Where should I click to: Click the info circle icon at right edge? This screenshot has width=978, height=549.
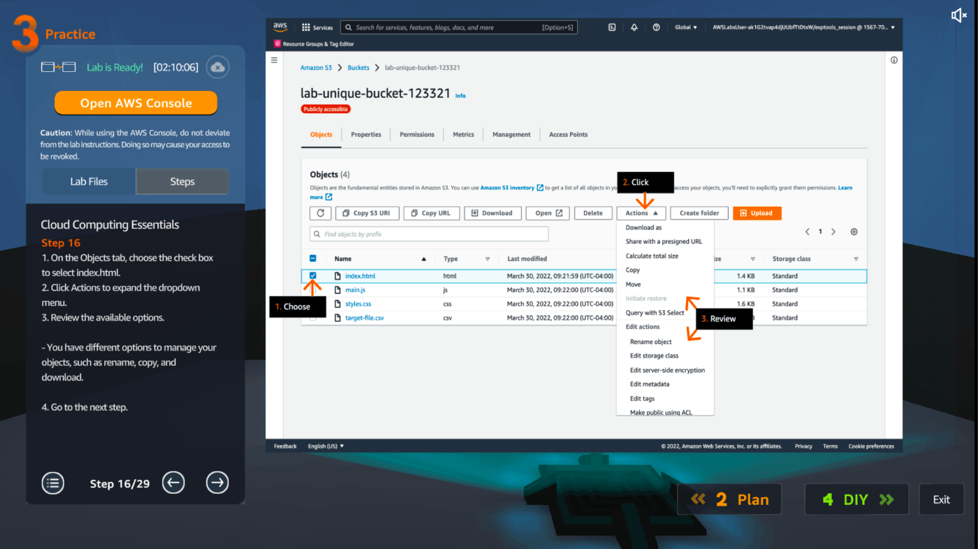[x=894, y=61]
